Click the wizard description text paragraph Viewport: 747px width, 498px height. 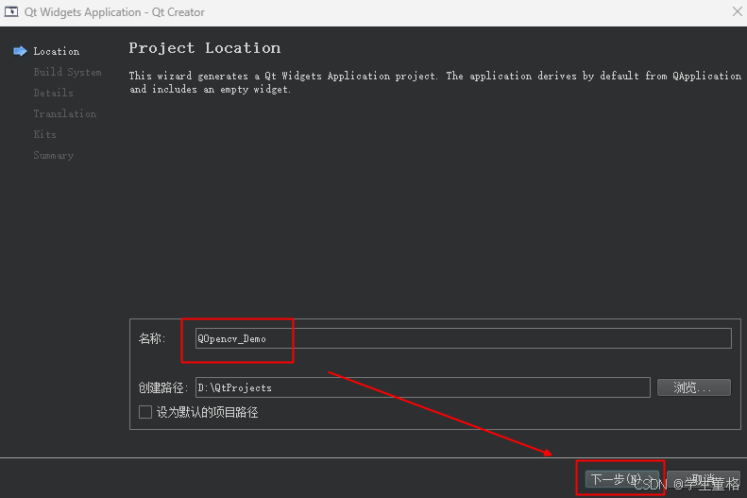click(x=435, y=82)
